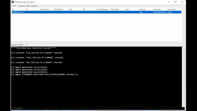
Task: Click the tcp listener started console line
Action: pos(37,53)
